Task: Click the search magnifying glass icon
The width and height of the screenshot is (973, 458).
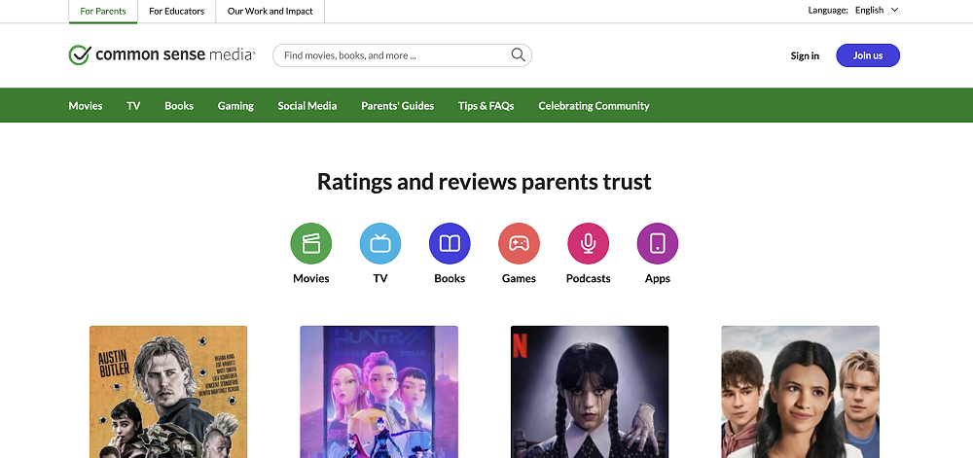Action: [519, 55]
